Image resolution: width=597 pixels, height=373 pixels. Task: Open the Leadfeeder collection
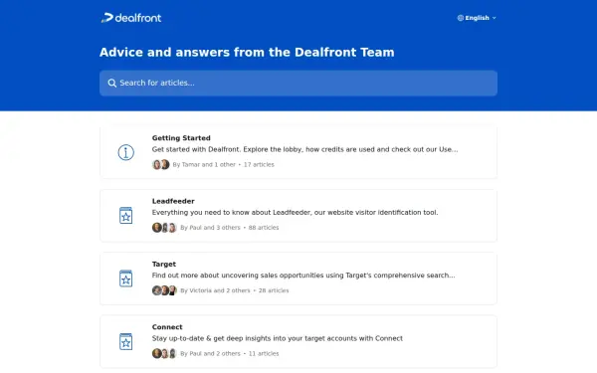298,216
